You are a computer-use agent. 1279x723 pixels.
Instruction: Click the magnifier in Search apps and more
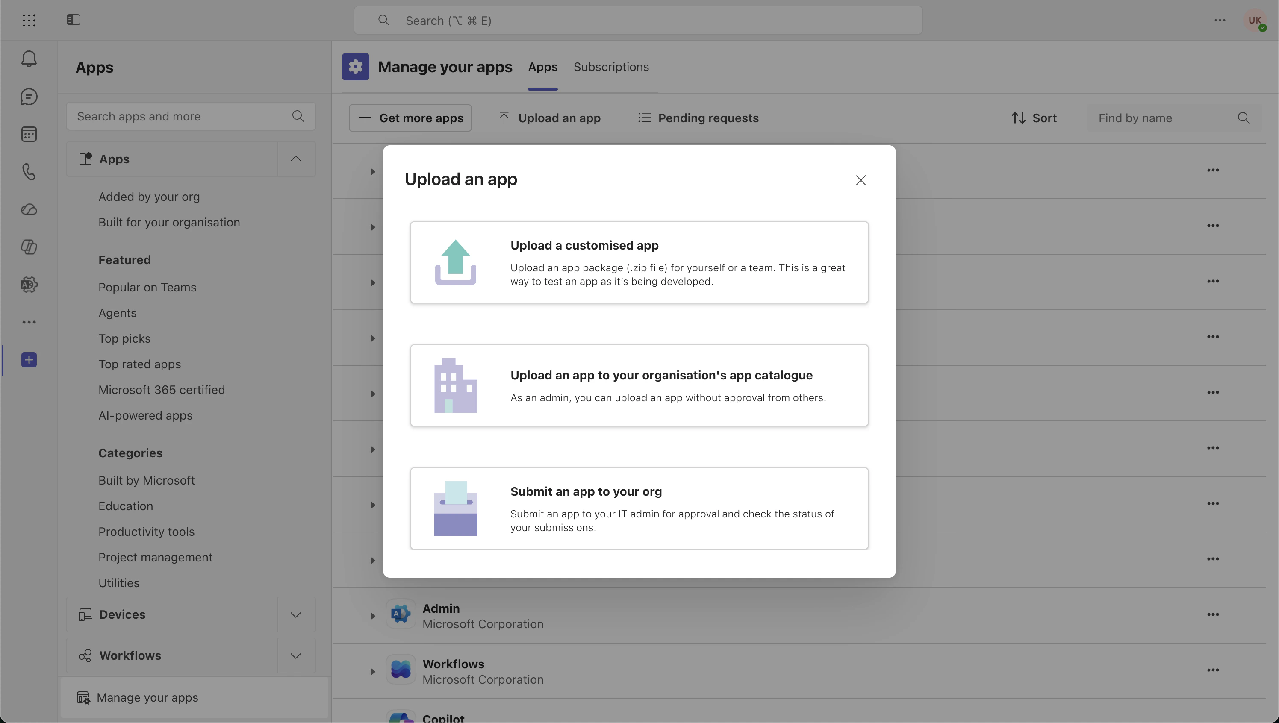pos(298,116)
